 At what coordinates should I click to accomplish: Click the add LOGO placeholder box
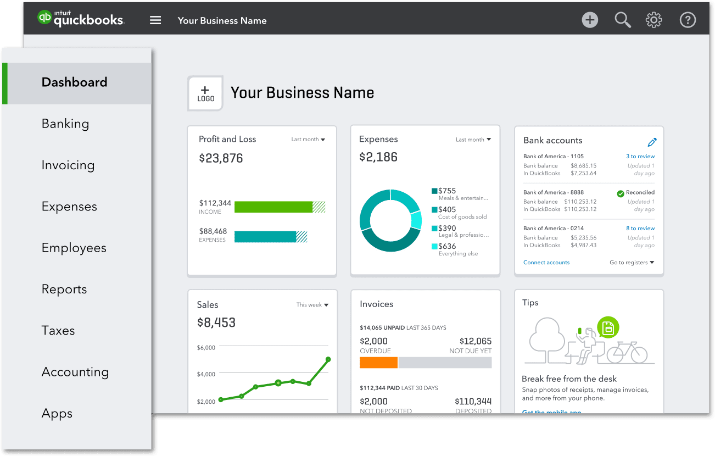205,93
